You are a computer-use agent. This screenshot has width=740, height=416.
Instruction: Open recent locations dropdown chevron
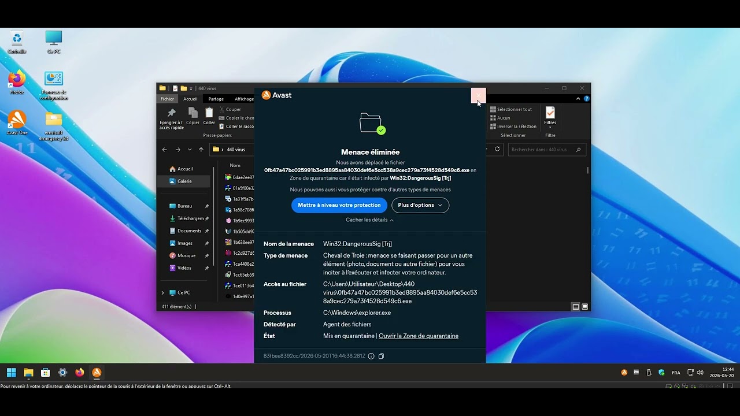pos(189,150)
